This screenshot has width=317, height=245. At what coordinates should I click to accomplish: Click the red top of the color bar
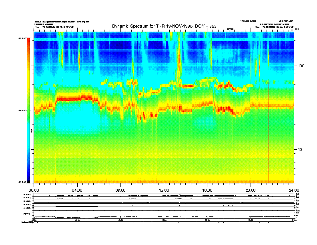pos(28,40)
